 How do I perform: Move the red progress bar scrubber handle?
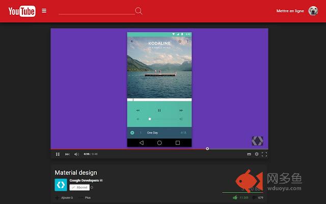click(207, 148)
